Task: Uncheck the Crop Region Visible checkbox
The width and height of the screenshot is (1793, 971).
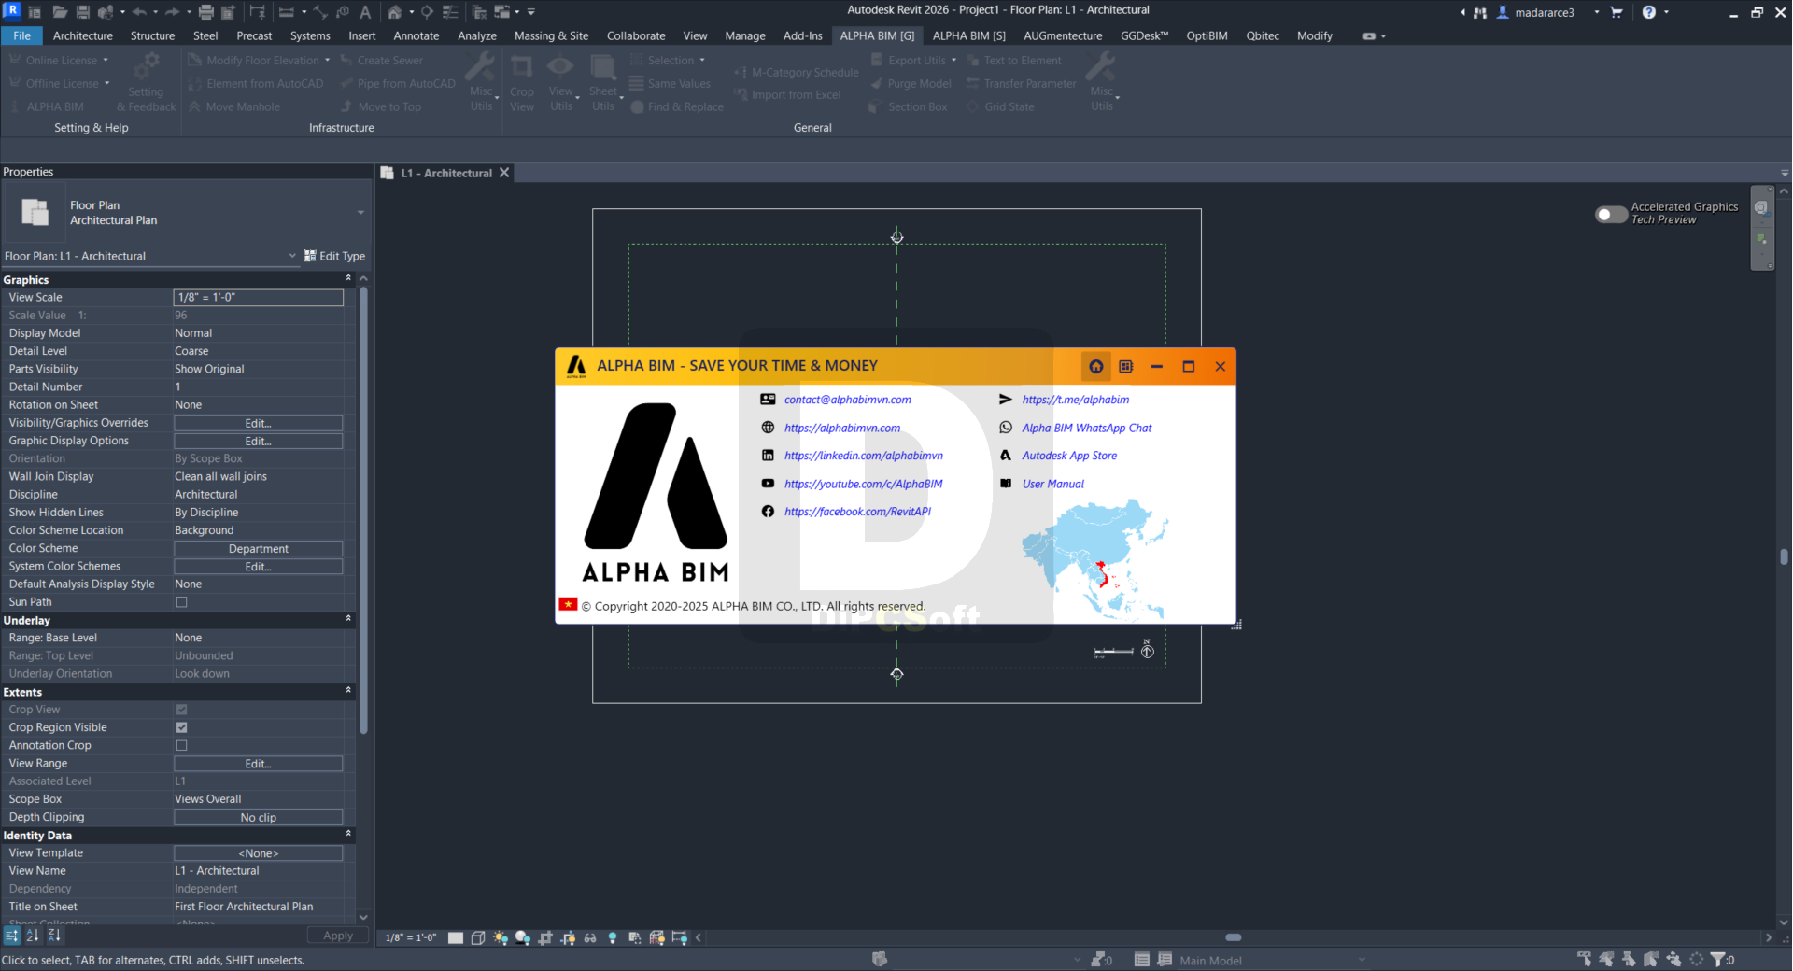Action: [x=182, y=727]
